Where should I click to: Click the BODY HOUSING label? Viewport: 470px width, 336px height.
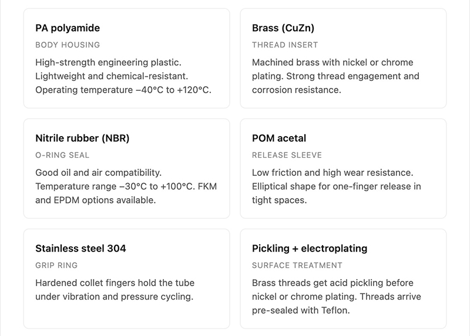68,45
